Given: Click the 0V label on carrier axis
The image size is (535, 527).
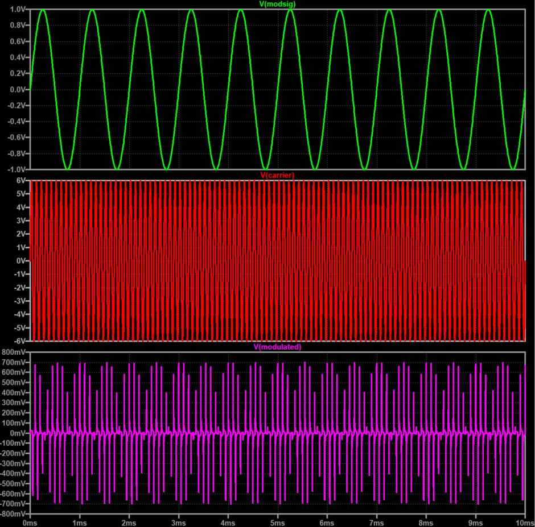Looking at the screenshot, I should (21, 261).
